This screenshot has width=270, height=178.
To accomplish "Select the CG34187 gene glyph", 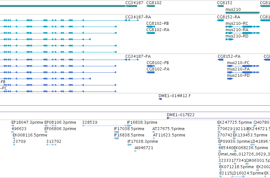I will point(131,6).
